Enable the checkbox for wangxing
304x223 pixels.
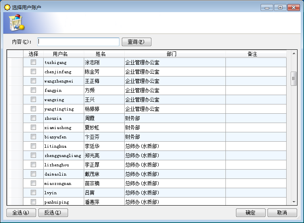pyautogui.click(x=33, y=100)
